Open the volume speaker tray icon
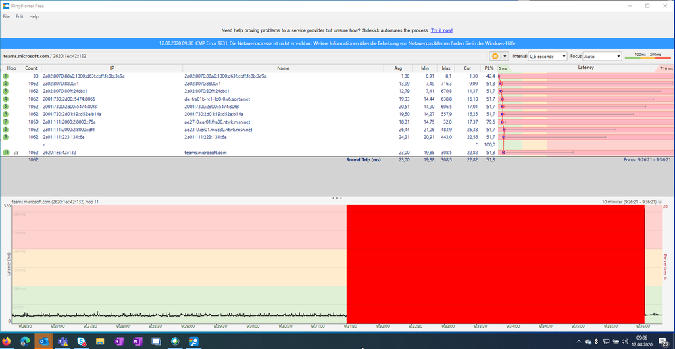This screenshot has width=675, height=349. pyautogui.click(x=624, y=342)
